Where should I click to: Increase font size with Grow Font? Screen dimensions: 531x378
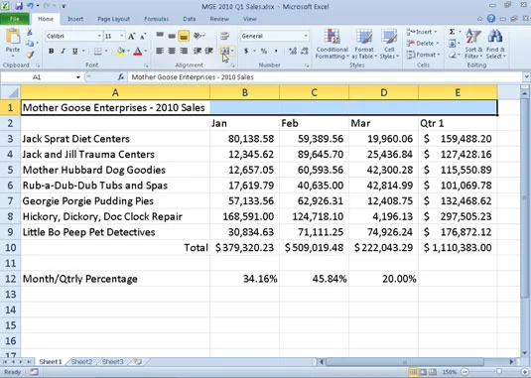coord(132,36)
